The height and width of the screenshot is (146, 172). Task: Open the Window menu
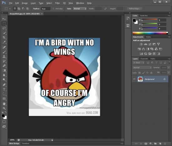[80, 3]
